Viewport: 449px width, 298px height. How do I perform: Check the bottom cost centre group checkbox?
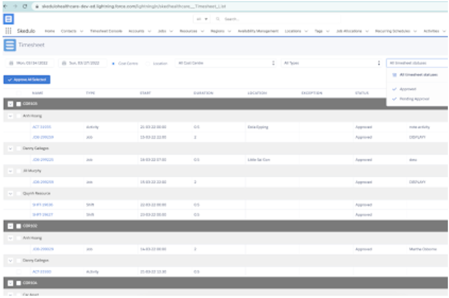[19, 283]
